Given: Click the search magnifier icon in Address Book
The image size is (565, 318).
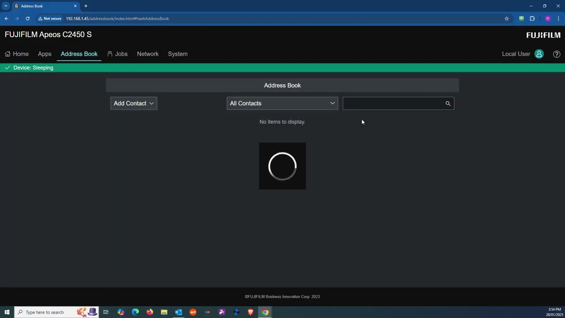Looking at the screenshot, I should (x=448, y=103).
